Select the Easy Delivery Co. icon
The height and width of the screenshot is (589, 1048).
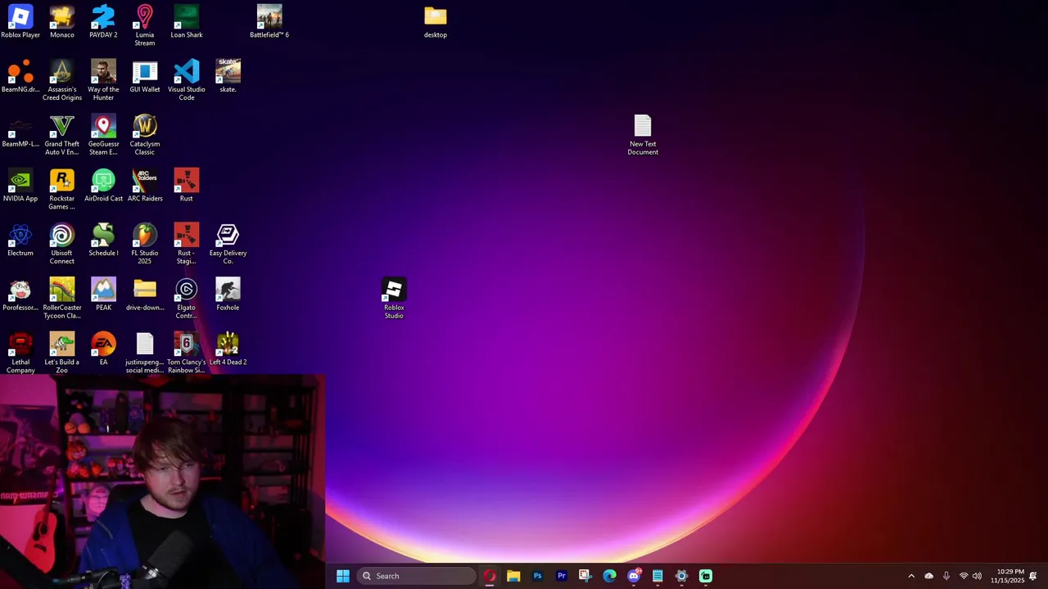click(x=228, y=244)
